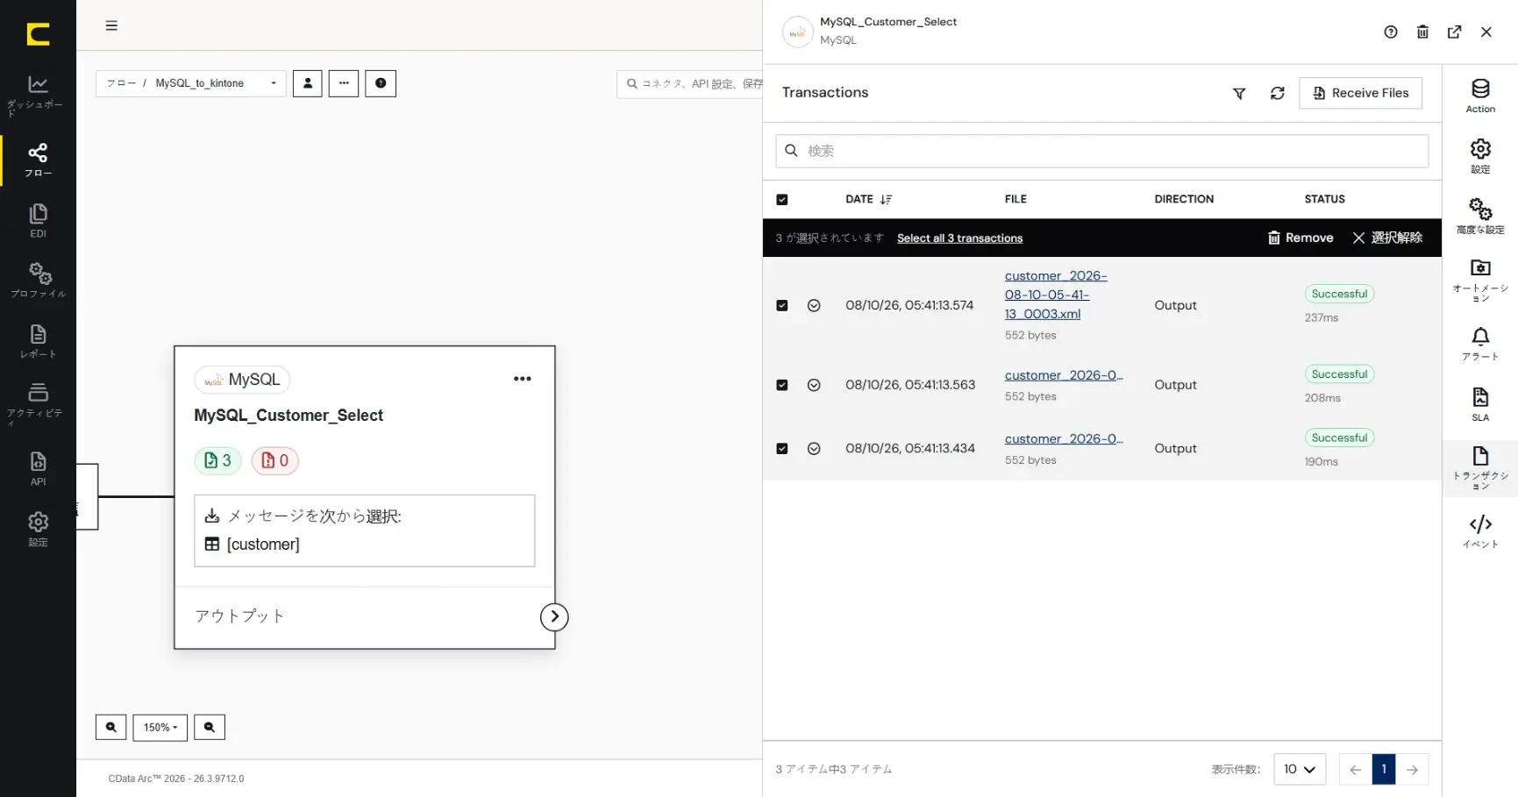Click the user icon button in flow toolbar

point(307,83)
